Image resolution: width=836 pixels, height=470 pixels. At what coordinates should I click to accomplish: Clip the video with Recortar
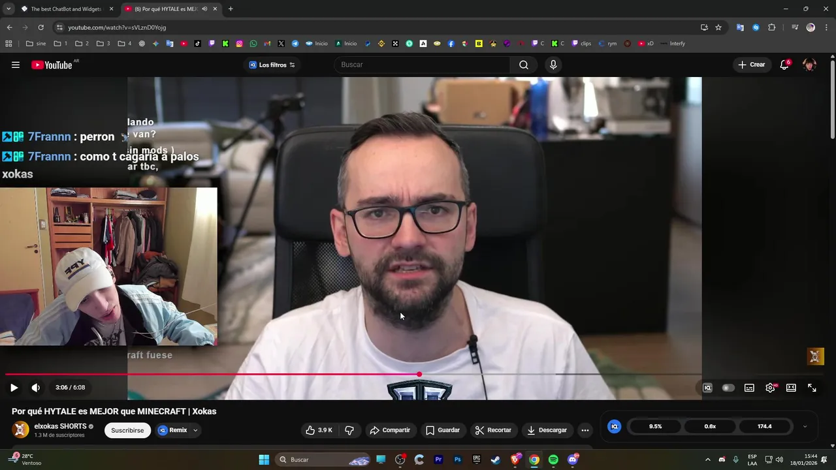point(493,430)
